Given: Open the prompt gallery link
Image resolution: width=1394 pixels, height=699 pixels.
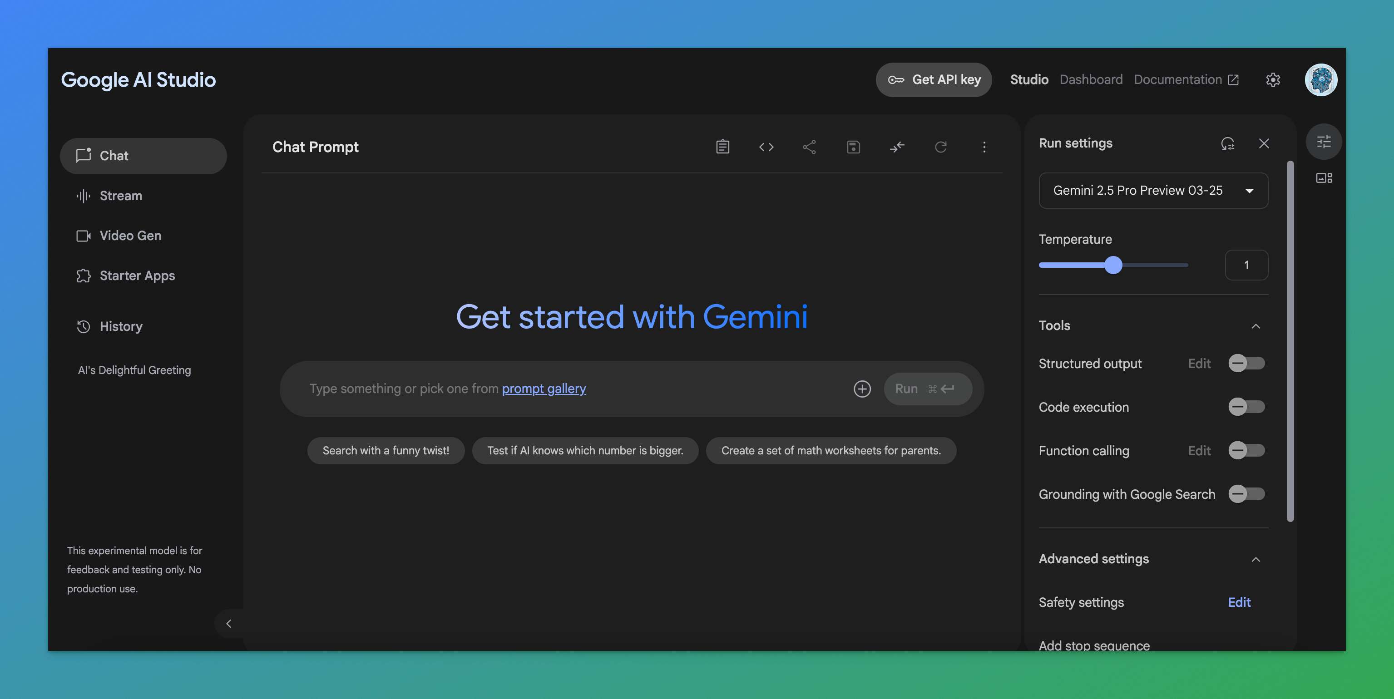Looking at the screenshot, I should (x=544, y=389).
